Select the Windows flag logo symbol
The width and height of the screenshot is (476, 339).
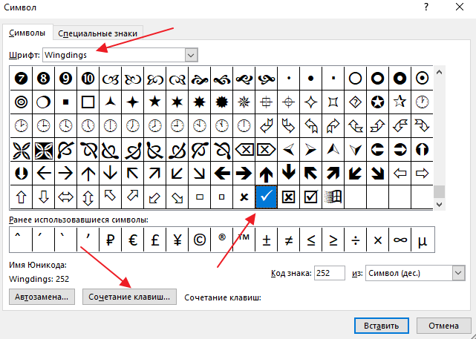(x=333, y=197)
